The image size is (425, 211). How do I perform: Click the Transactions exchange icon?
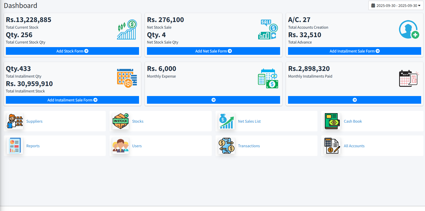click(227, 146)
